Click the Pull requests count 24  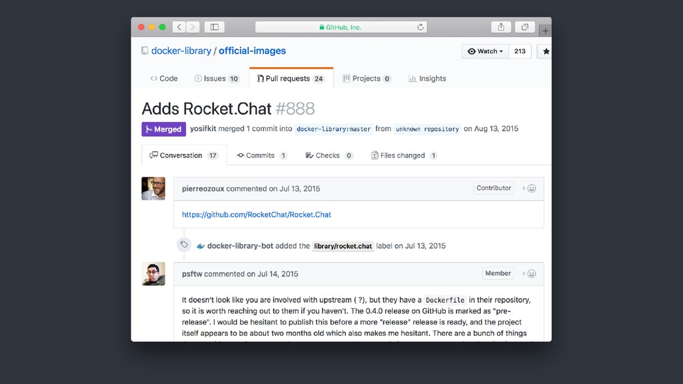(x=319, y=79)
